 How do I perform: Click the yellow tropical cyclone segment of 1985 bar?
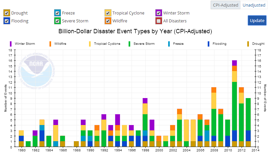click(x=56, y=133)
